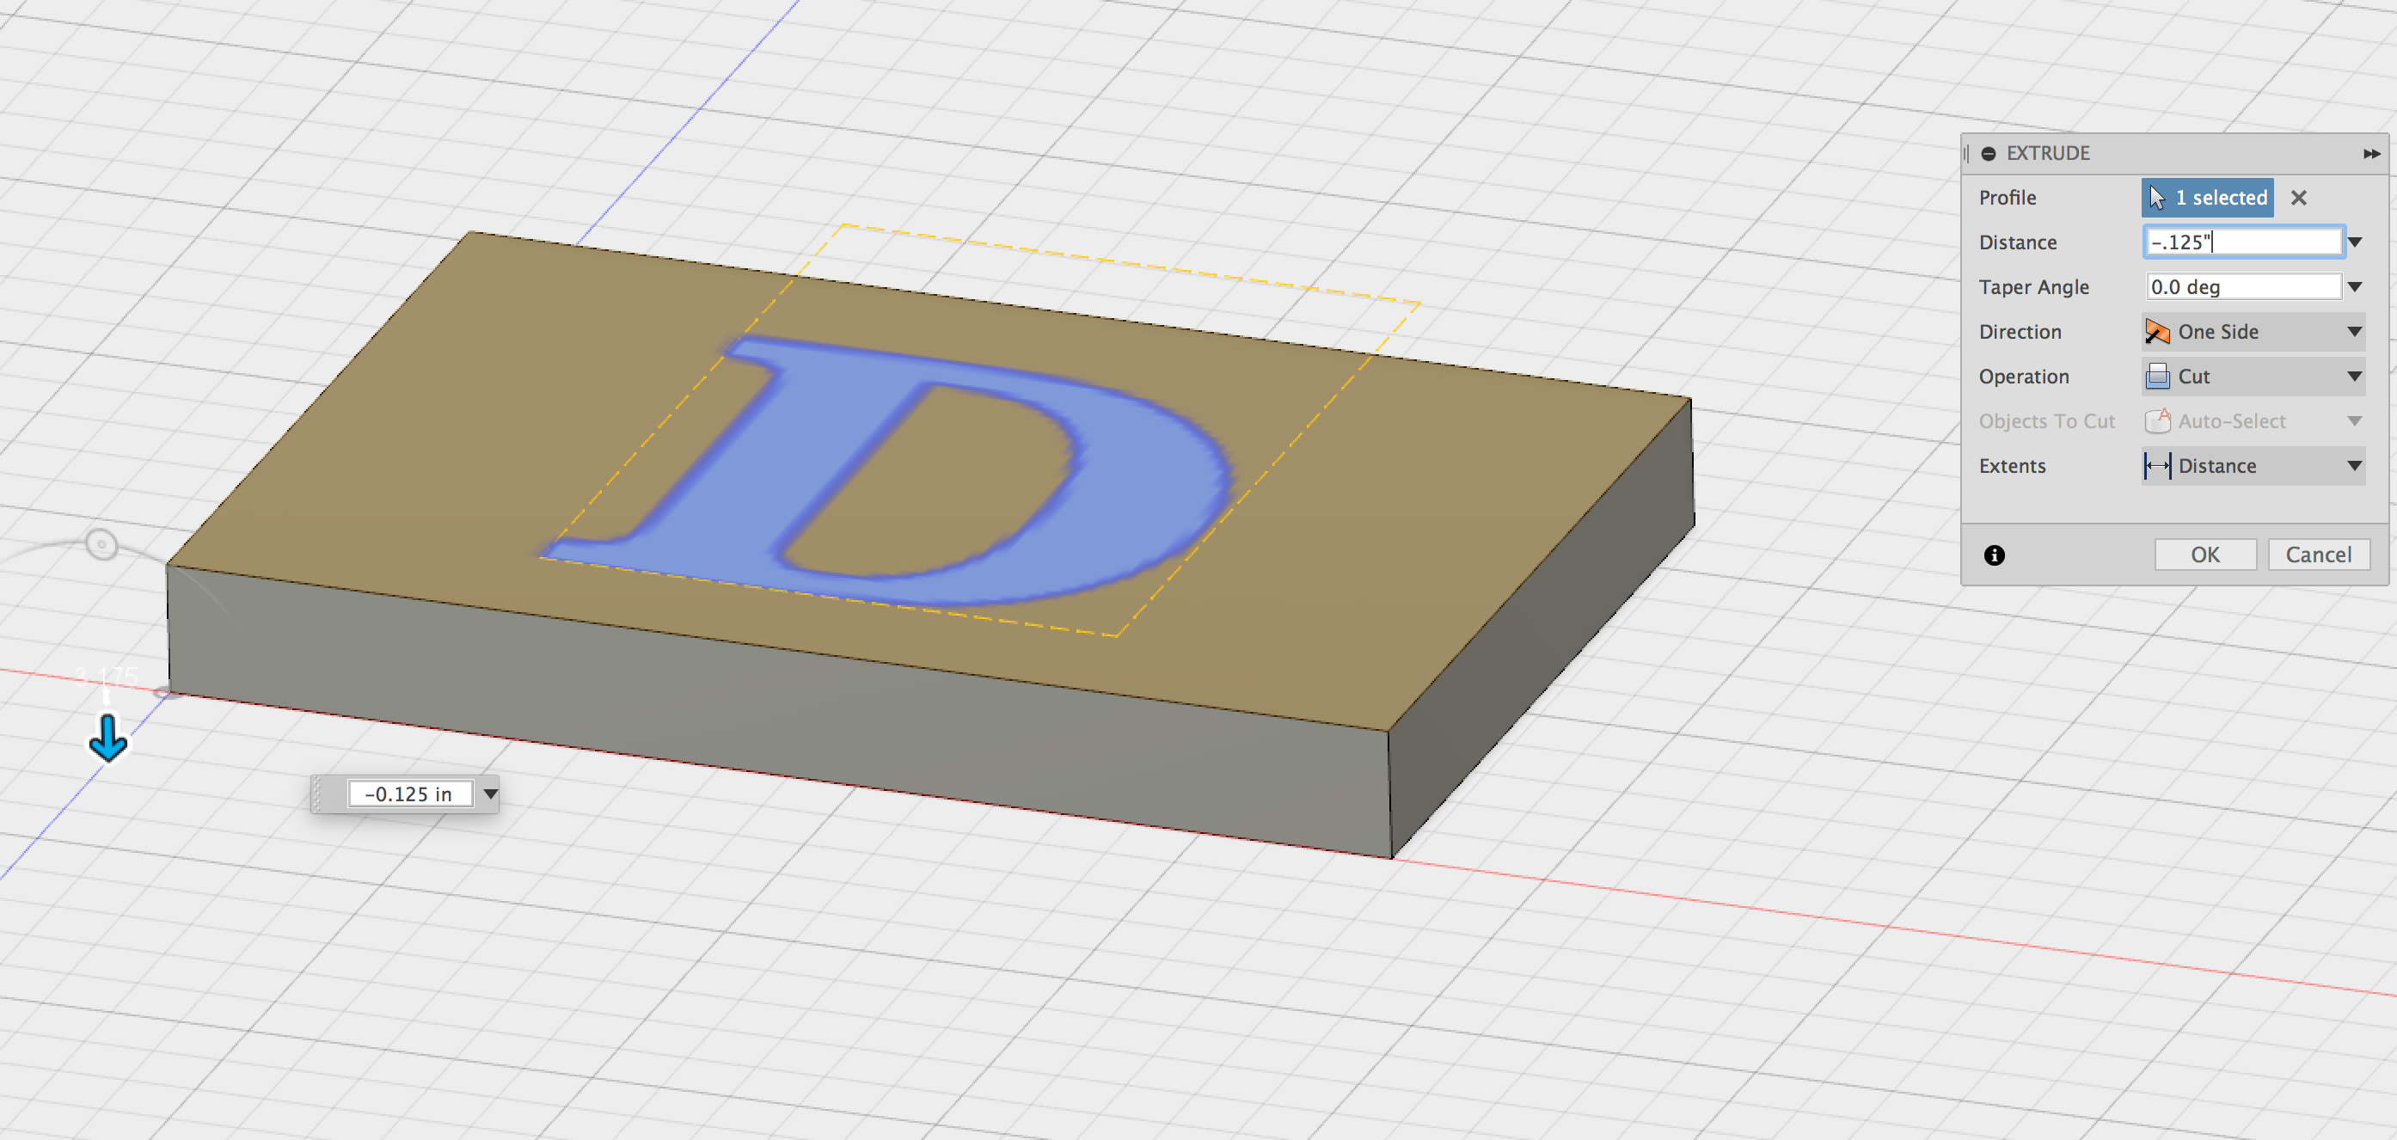
Task: Open the Taper Angle dropdown arrow
Action: click(2354, 286)
